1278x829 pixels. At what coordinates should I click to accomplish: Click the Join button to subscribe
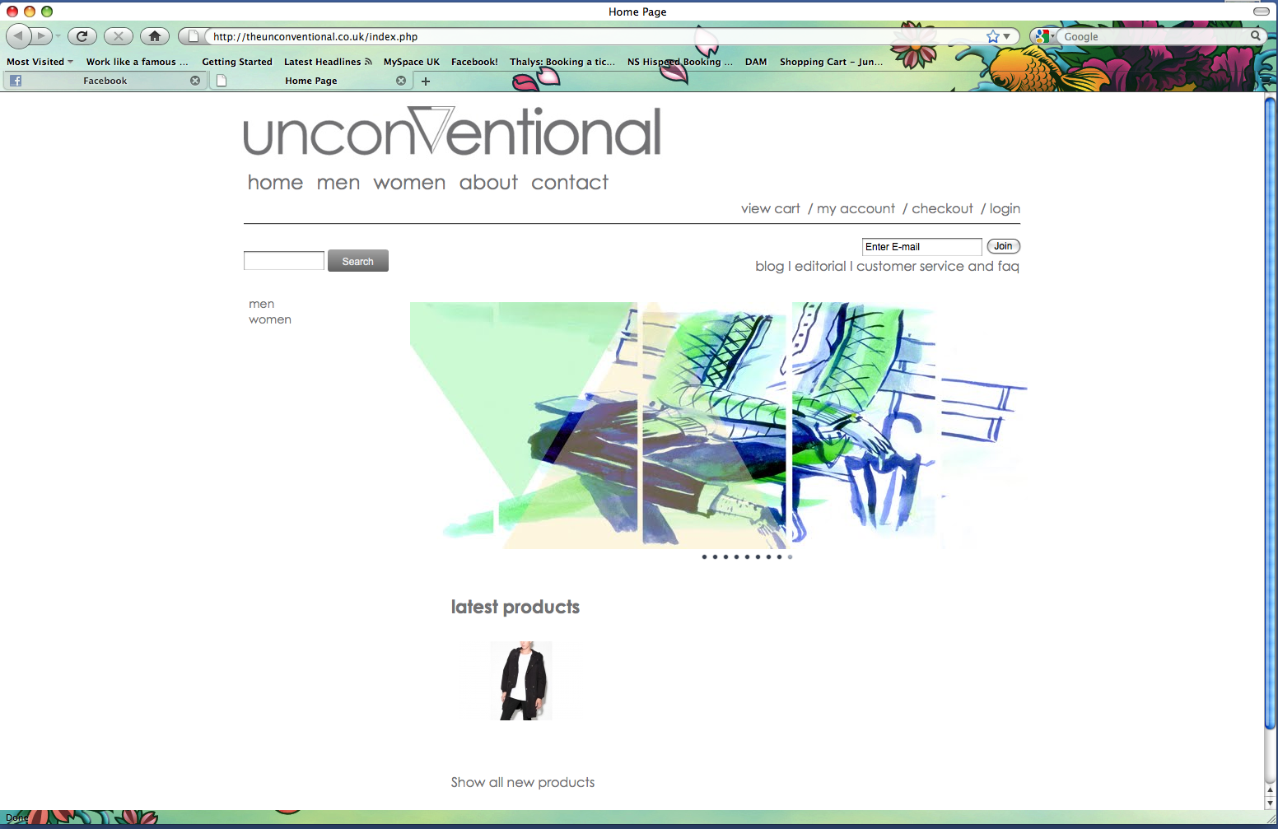coord(1003,245)
